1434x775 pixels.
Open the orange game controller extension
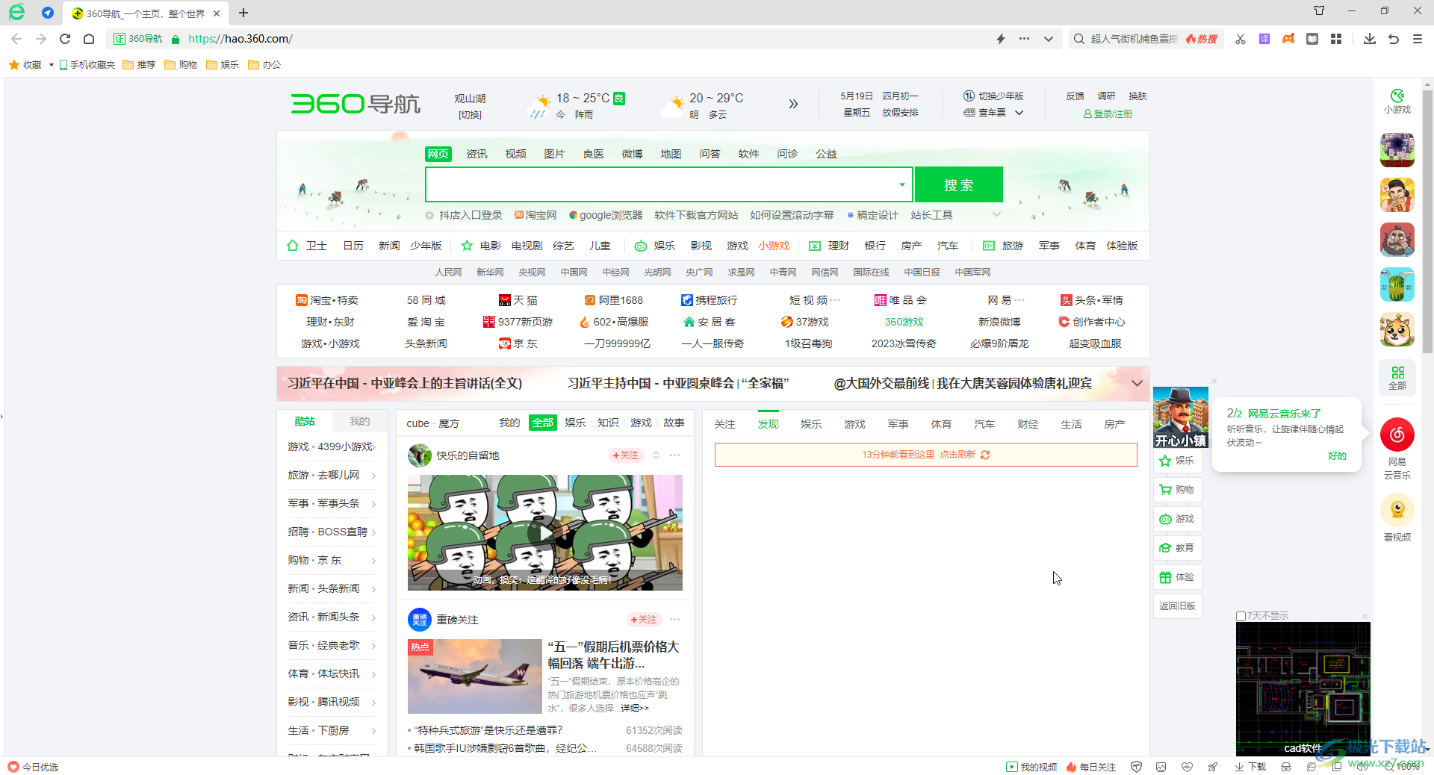[x=1288, y=39]
